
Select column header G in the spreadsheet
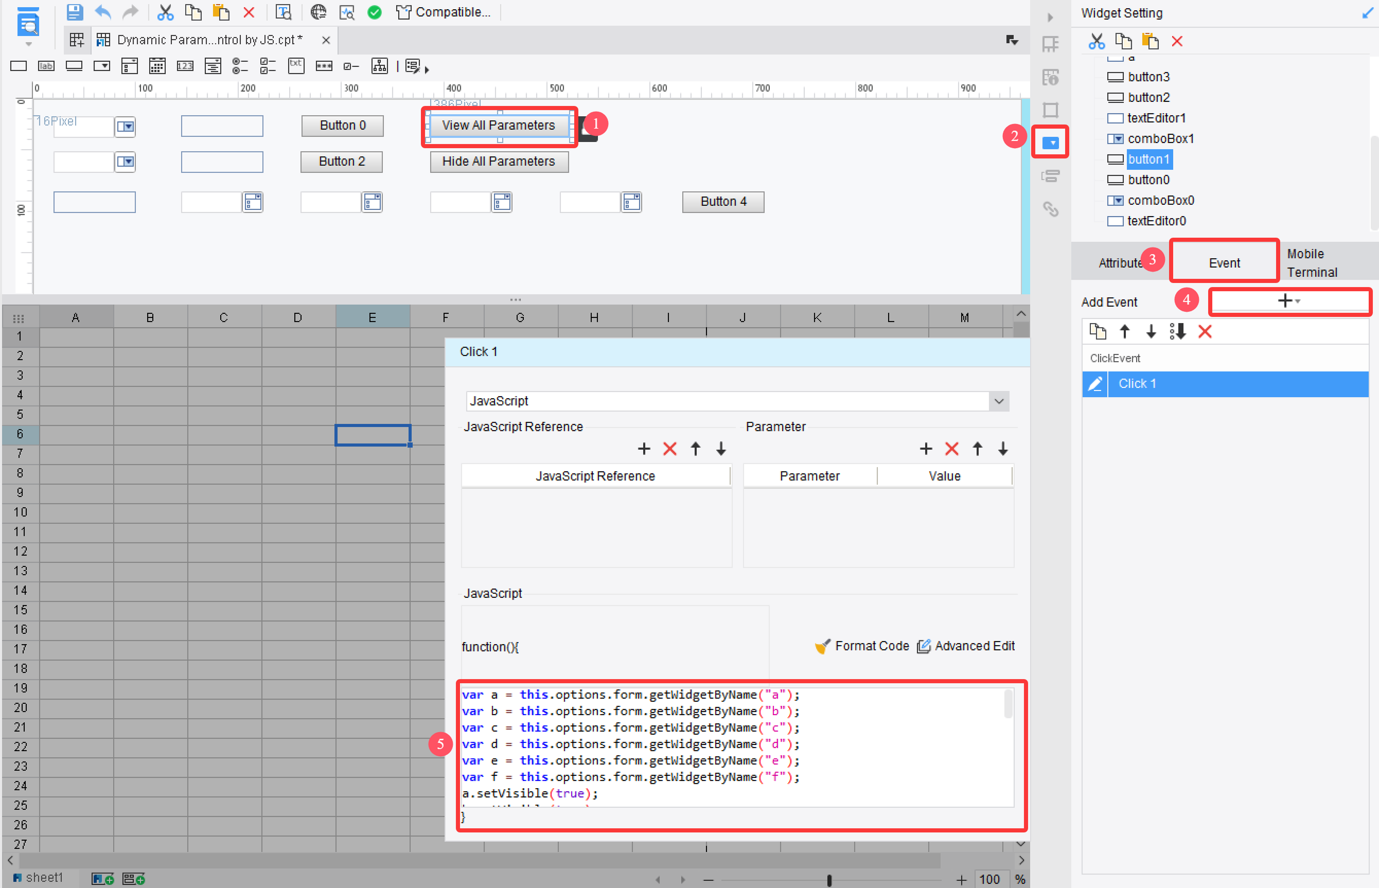point(520,318)
